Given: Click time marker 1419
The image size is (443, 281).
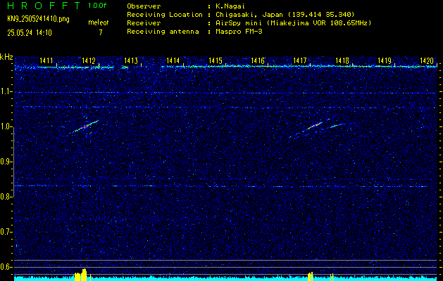Looking at the screenshot, I should pos(385,60).
